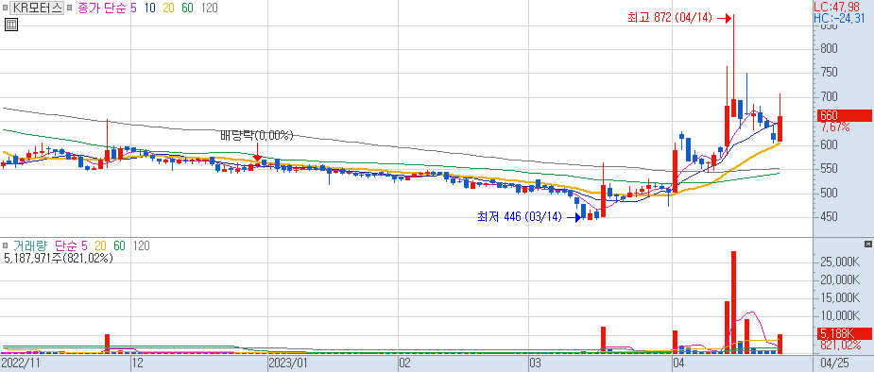
Task: Close the volume panel with X button
Action: (868, 244)
